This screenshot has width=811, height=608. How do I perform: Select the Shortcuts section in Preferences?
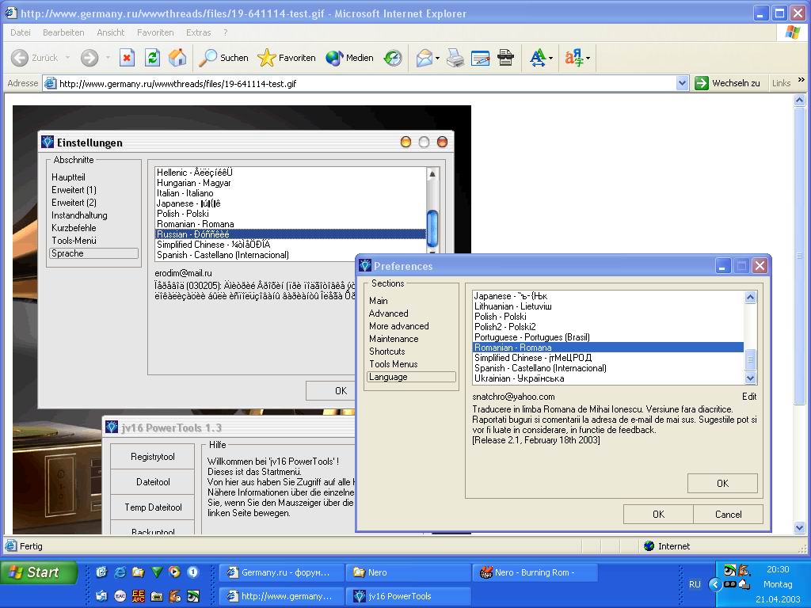386,351
